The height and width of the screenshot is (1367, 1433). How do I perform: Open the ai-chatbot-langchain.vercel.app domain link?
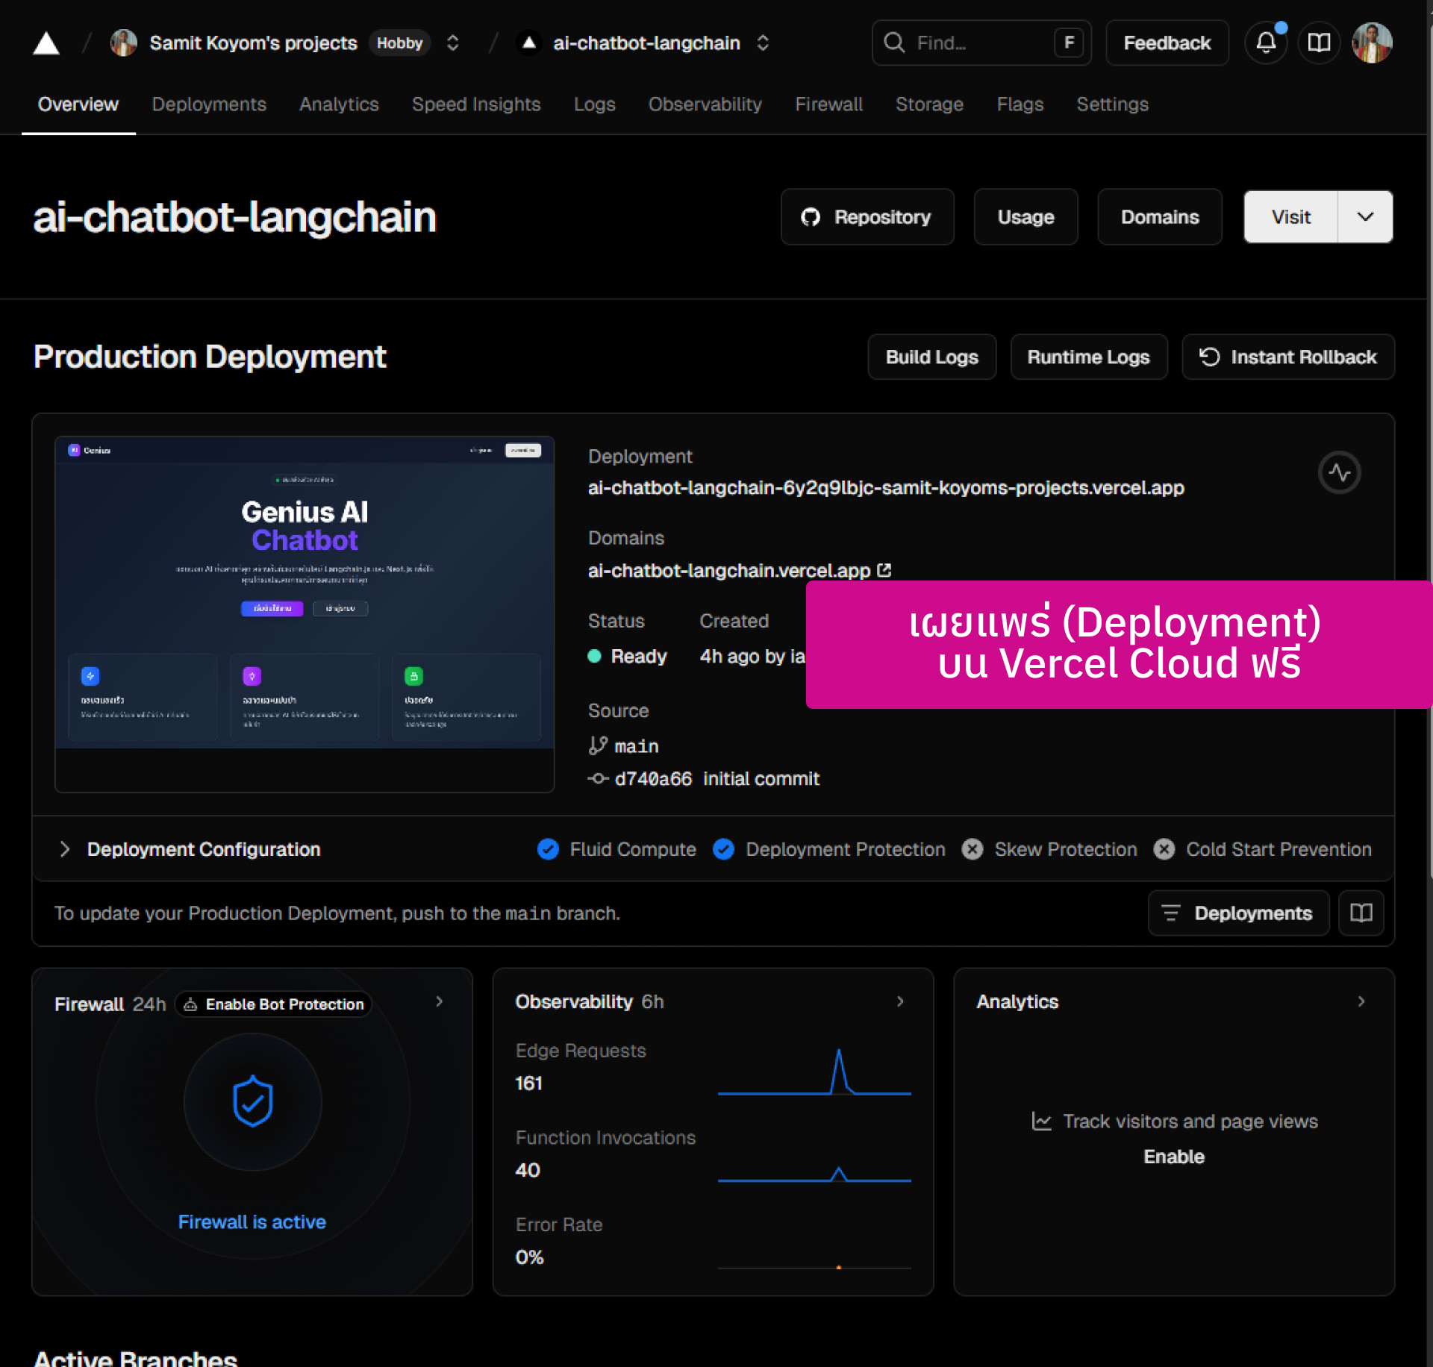[729, 570]
